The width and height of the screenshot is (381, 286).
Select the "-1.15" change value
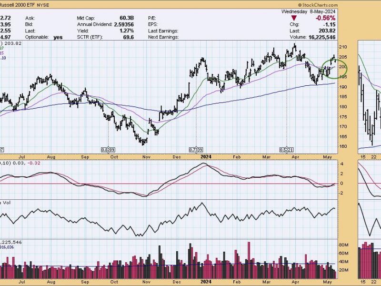click(x=329, y=25)
